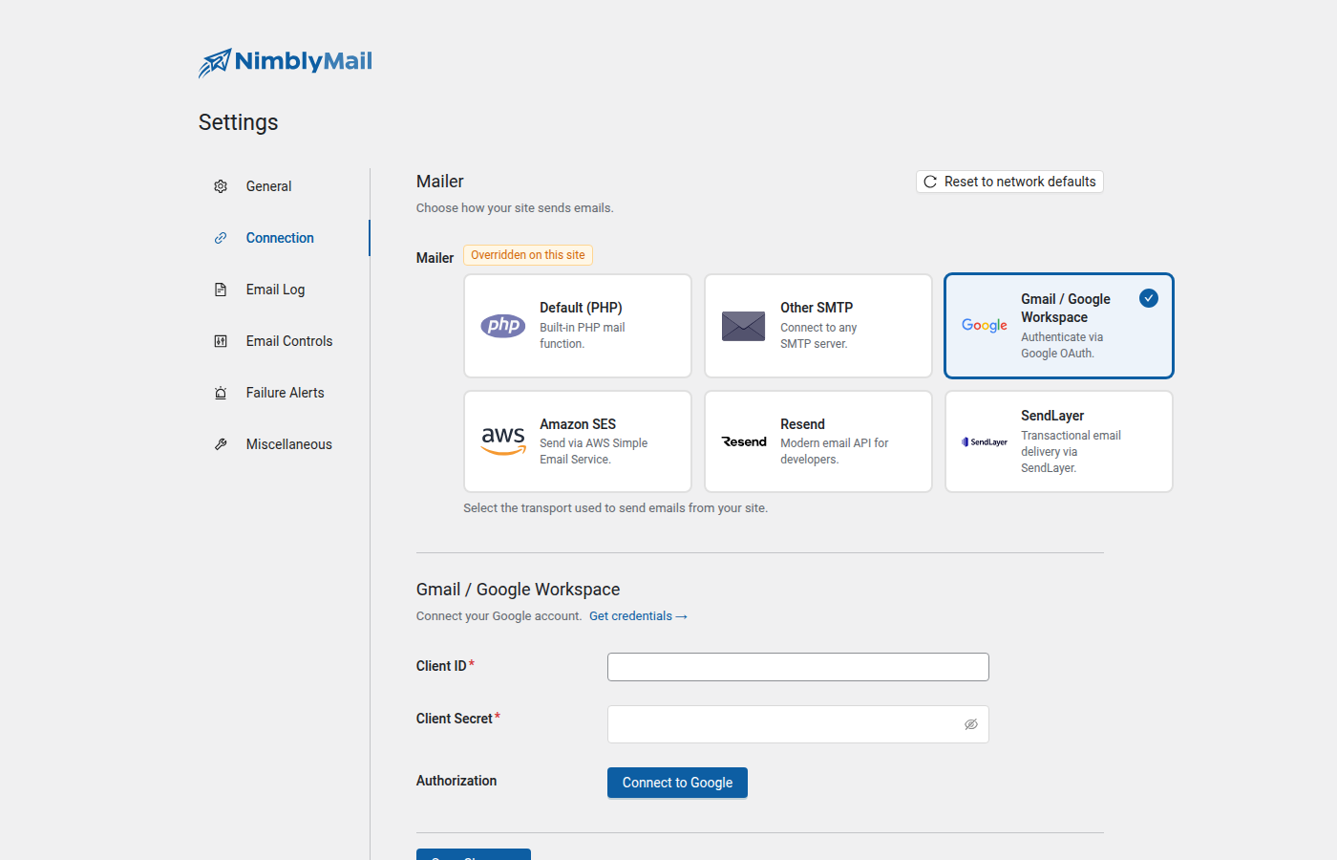The image size is (1337, 860).
Task: Click the Failure Alerts siren icon
Action: (x=221, y=393)
